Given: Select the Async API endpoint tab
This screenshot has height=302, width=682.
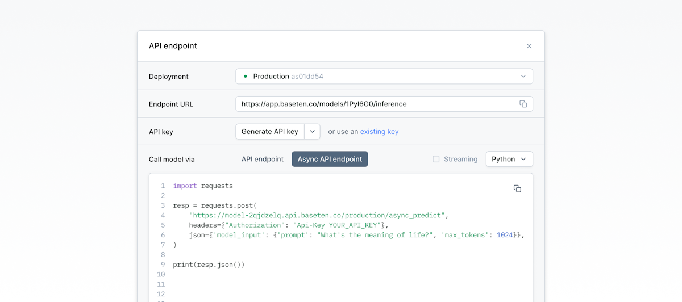Looking at the screenshot, I should [330, 159].
